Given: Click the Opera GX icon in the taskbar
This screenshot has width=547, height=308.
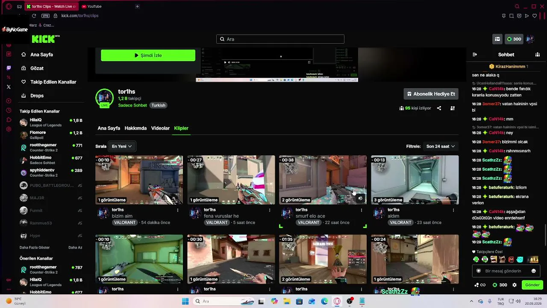Looking at the screenshot, I should click(337, 301).
